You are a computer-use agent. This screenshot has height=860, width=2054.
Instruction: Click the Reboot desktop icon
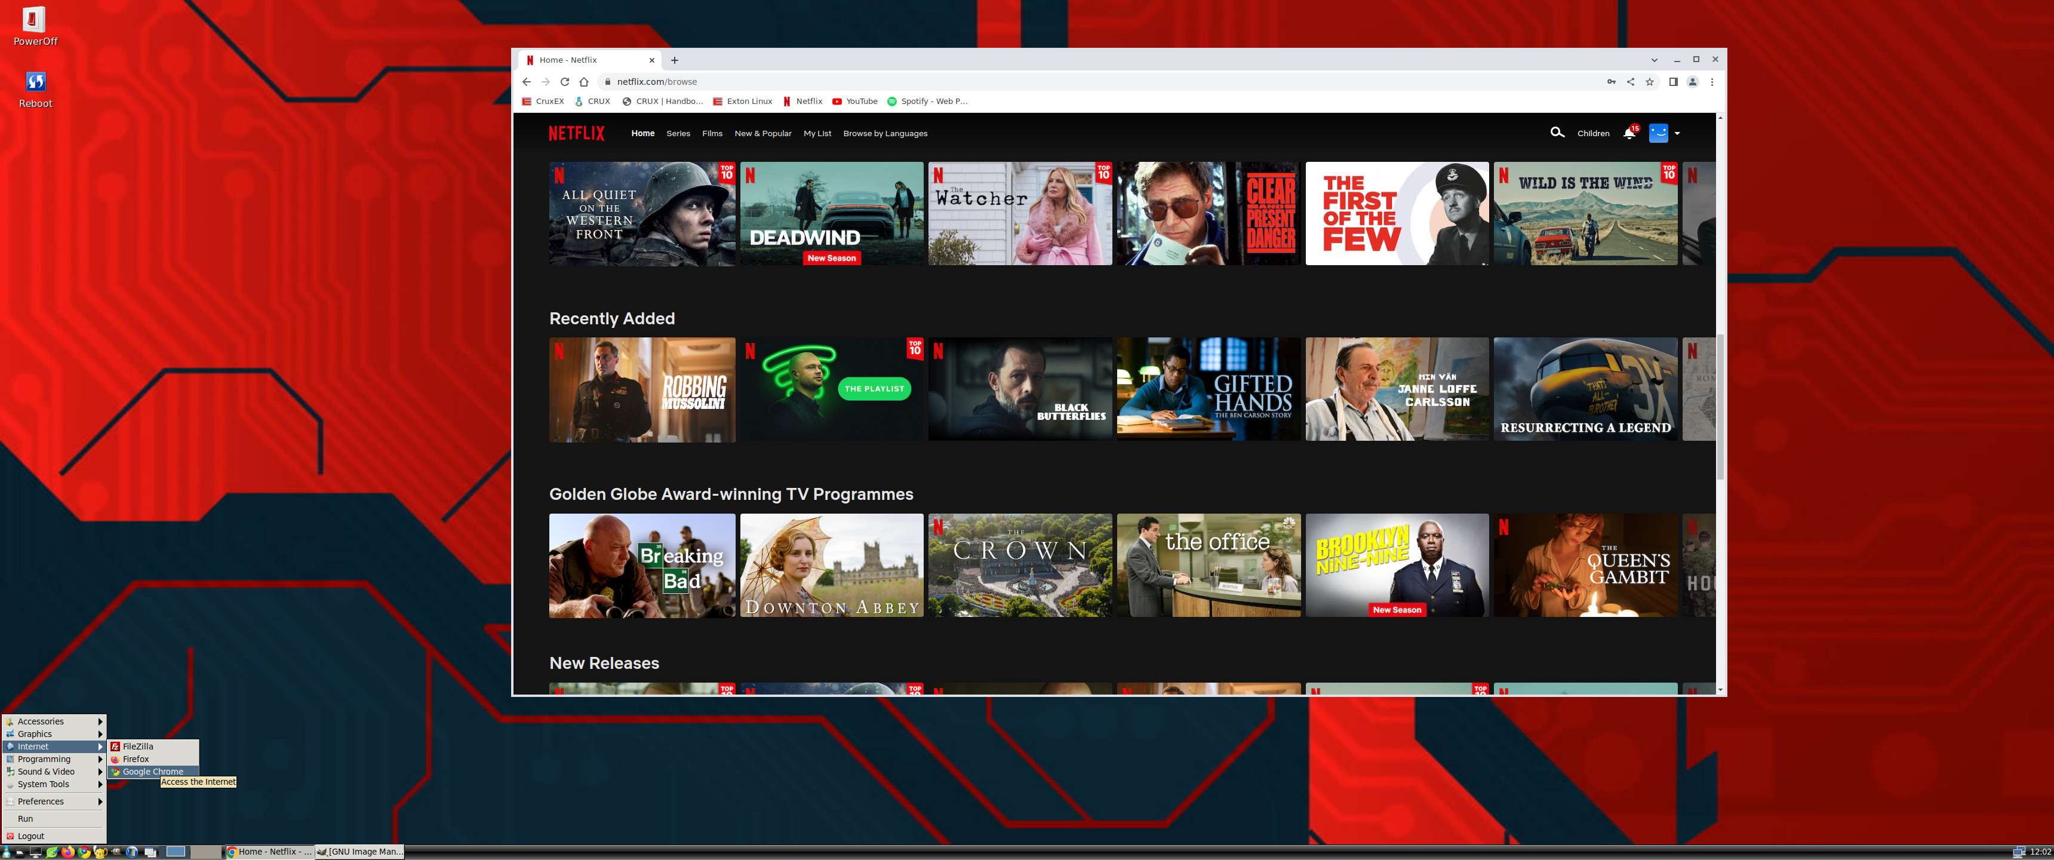pyautogui.click(x=35, y=82)
